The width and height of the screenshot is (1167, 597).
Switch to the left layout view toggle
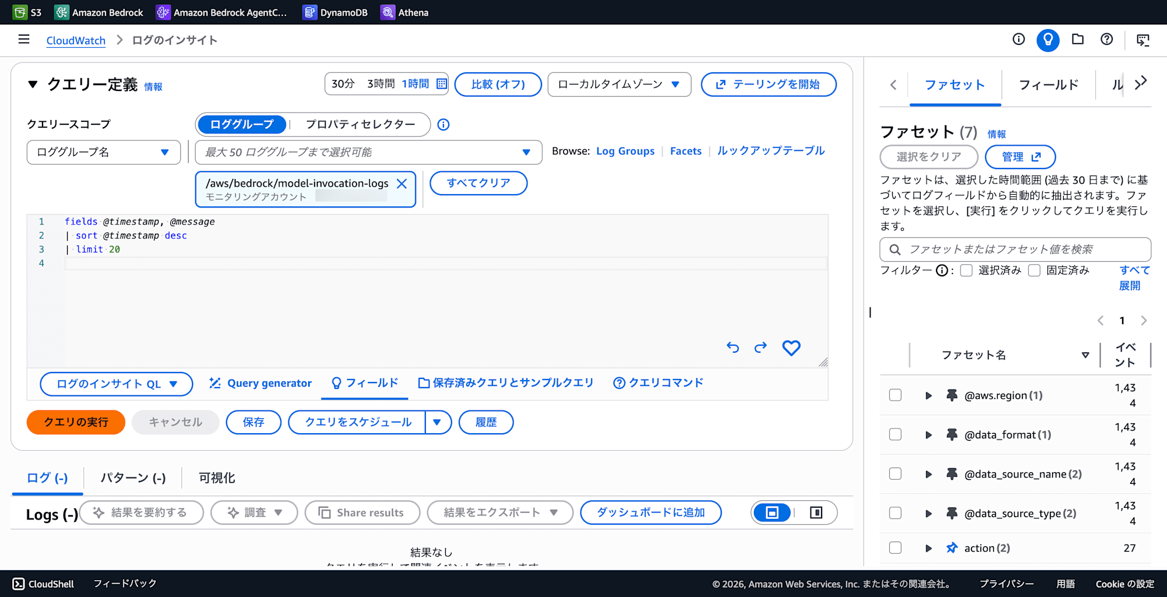(772, 512)
